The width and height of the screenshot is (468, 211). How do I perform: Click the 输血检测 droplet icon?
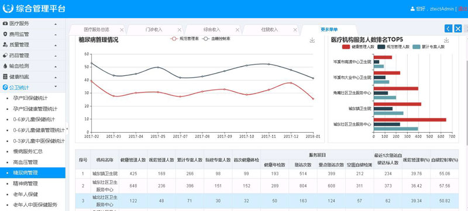(5, 66)
